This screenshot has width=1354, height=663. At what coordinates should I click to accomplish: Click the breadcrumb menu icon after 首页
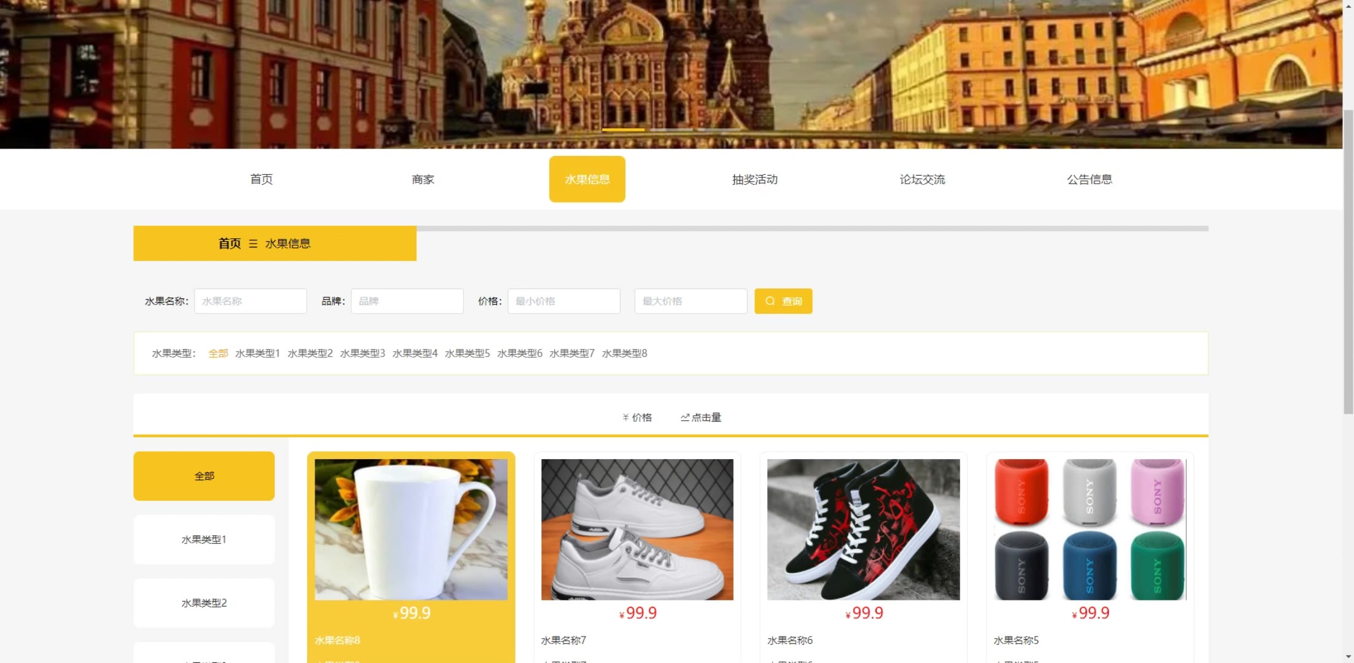coord(253,244)
